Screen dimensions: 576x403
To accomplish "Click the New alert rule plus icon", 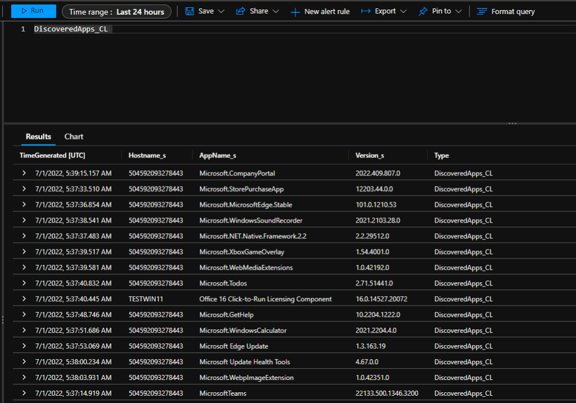I will tap(295, 12).
